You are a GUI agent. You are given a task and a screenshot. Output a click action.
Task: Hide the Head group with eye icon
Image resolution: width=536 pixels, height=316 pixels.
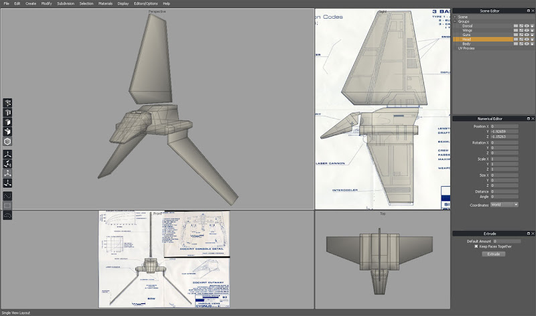pyautogui.click(x=527, y=39)
